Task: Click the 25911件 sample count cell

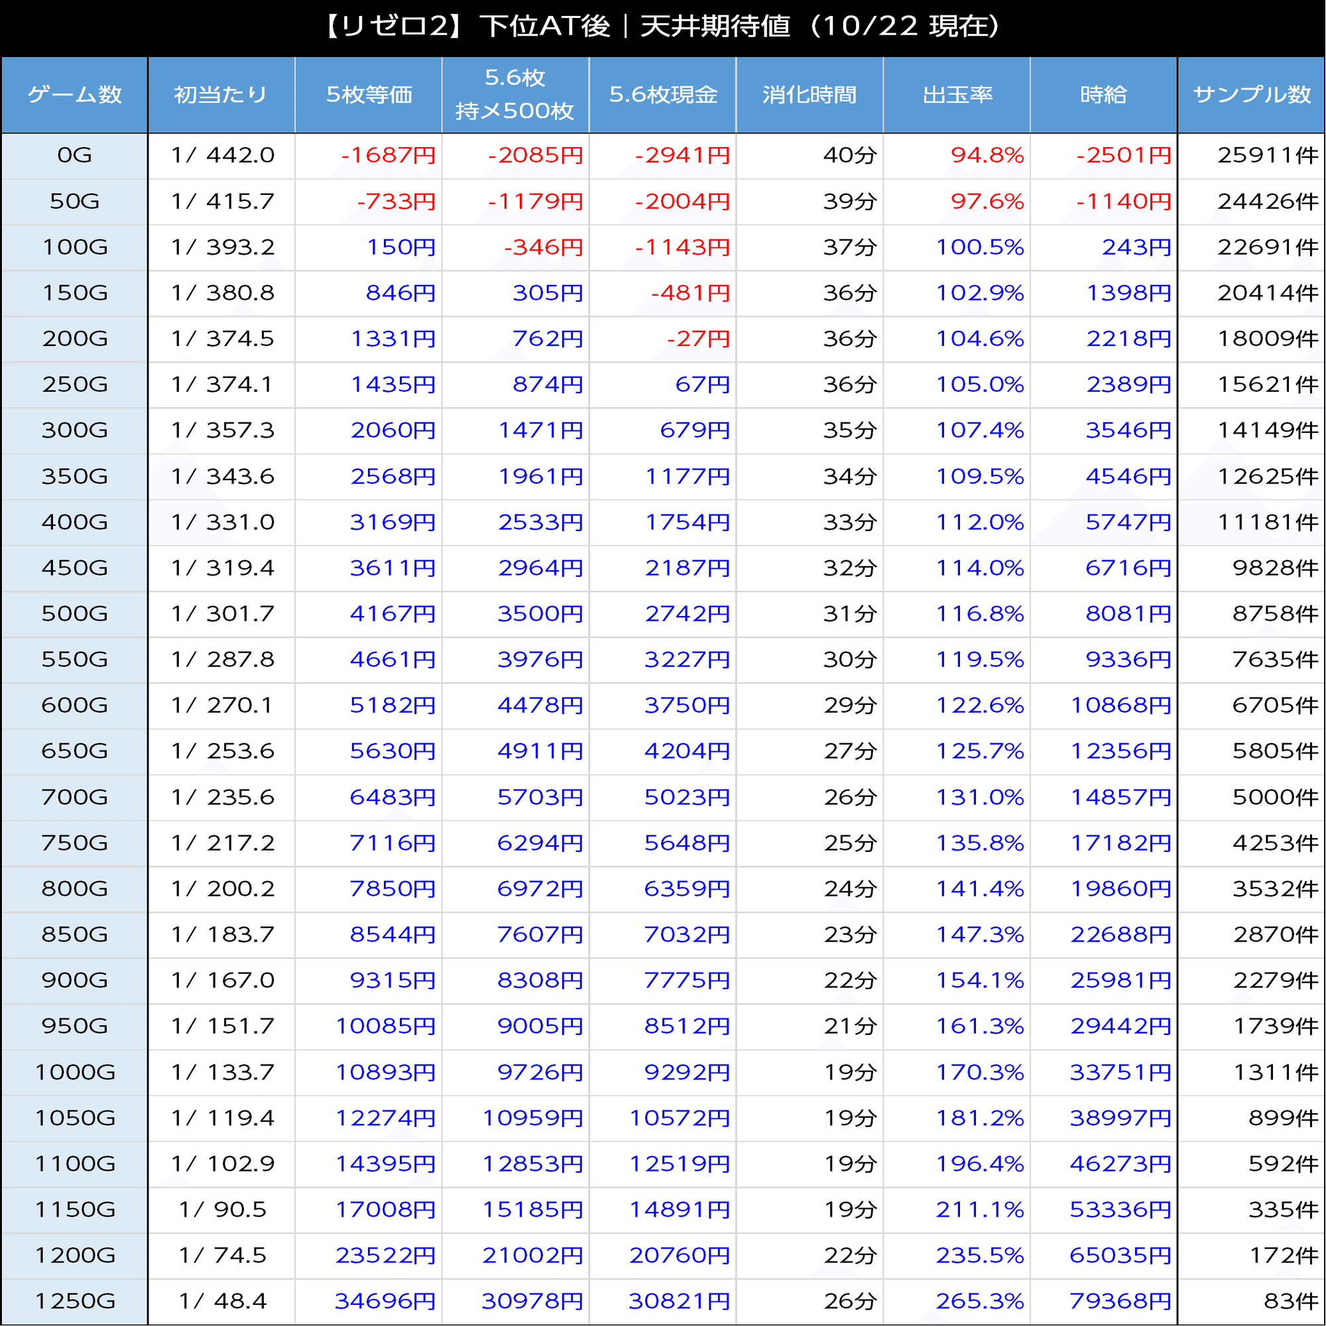Action: coord(1268,155)
